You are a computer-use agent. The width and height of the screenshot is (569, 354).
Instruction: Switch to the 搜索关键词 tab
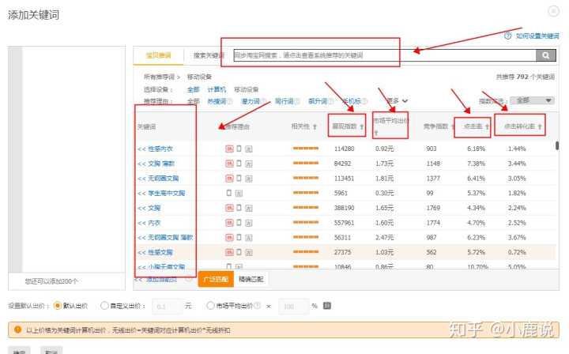click(x=209, y=55)
